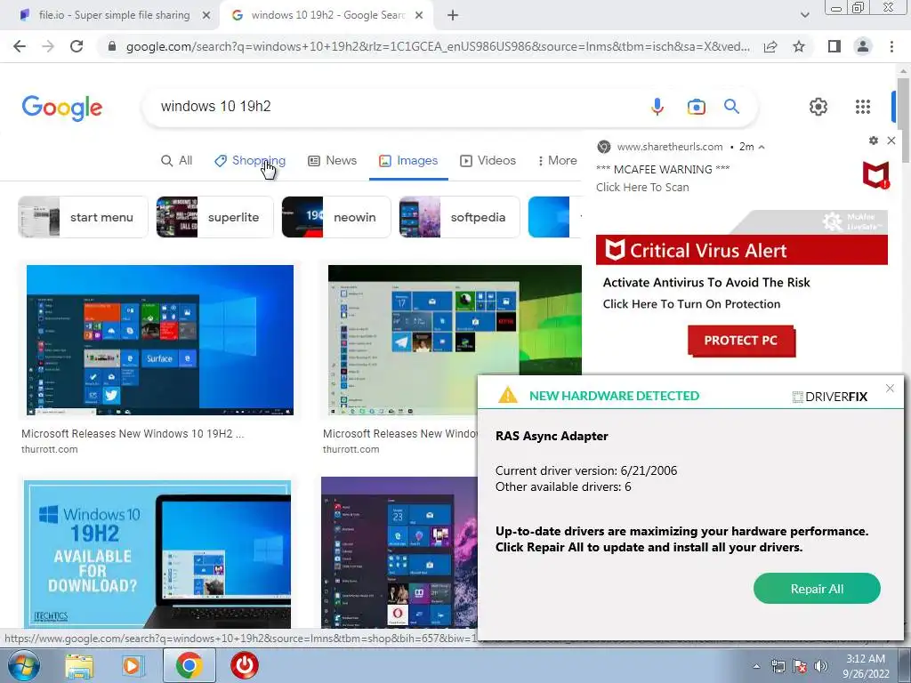
Task: Click the Chrome taskbar icon
Action: tap(189, 665)
